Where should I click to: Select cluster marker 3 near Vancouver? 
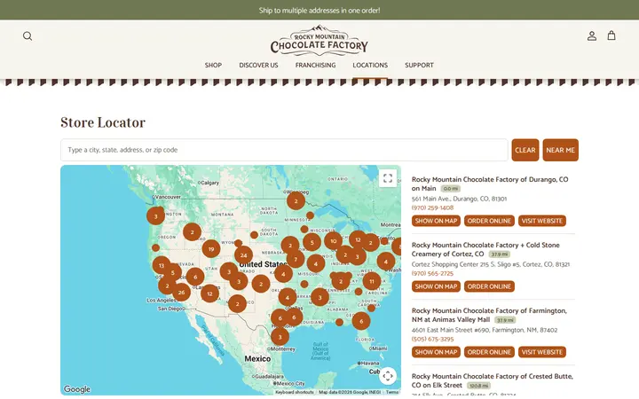[x=155, y=216]
